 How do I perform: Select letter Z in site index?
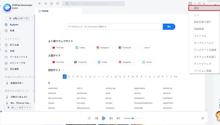click(x=171, y=77)
